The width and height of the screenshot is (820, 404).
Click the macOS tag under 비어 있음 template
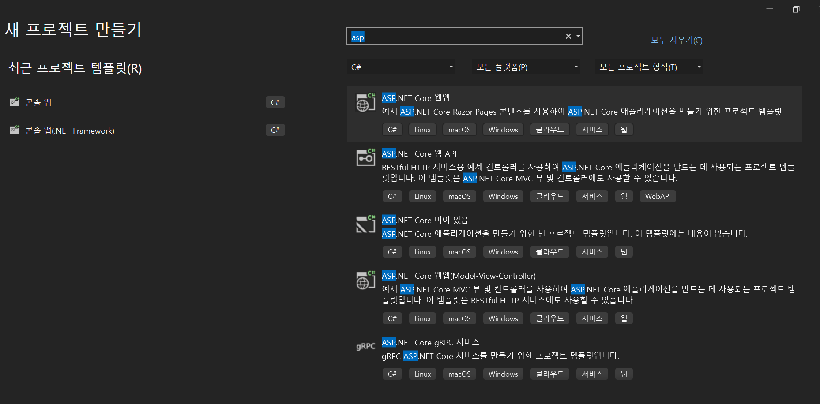point(459,252)
